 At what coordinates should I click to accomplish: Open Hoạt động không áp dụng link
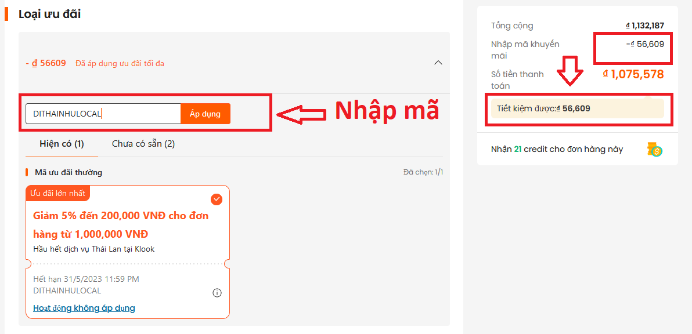(84, 307)
